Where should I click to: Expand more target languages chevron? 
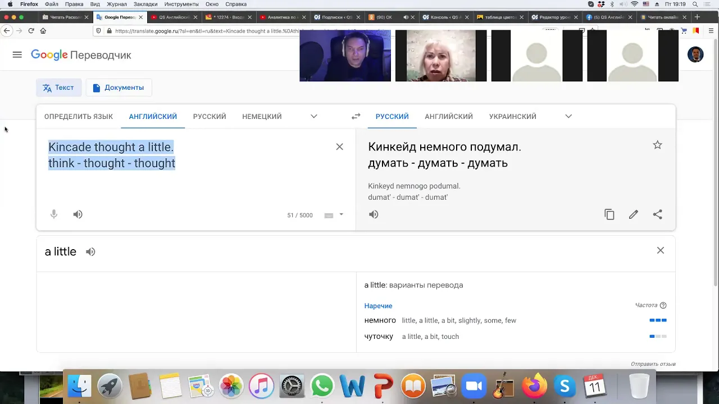click(x=568, y=116)
